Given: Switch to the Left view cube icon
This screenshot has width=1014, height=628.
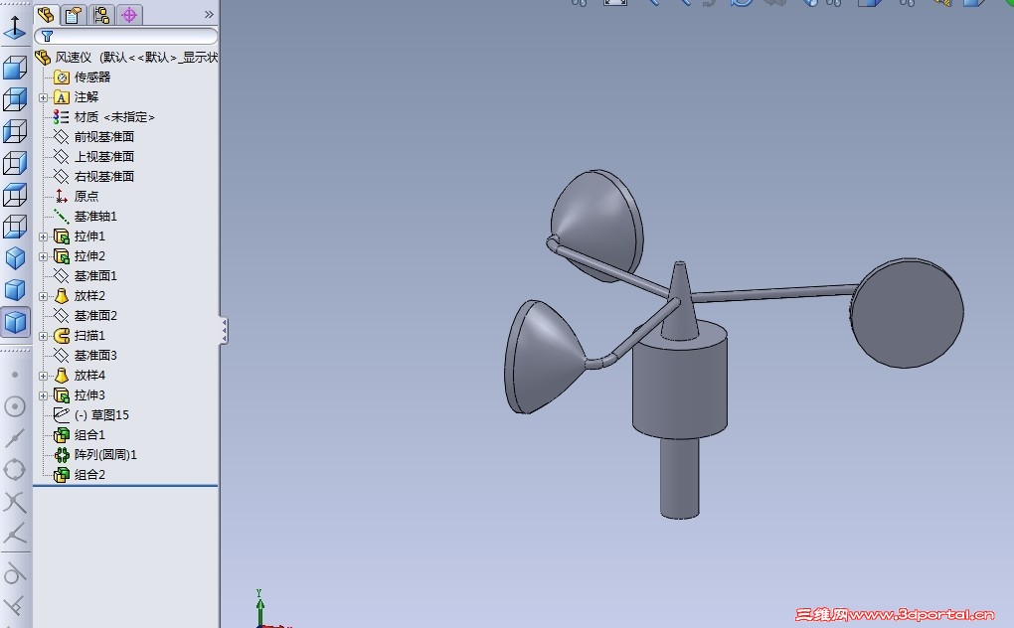Looking at the screenshot, I should click(15, 131).
